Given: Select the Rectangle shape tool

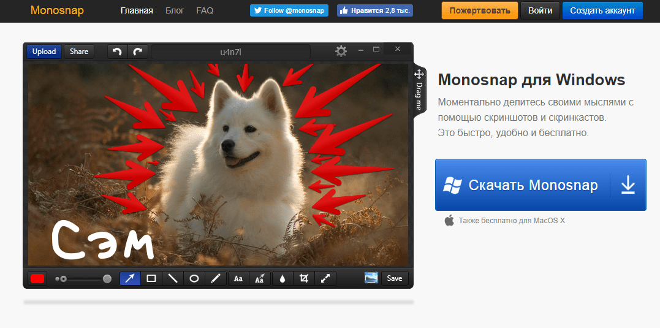Looking at the screenshot, I should (151, 278).
